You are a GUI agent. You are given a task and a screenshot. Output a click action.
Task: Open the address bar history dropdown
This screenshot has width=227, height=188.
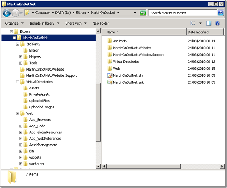pyautogui.click(x=135, y=13)
